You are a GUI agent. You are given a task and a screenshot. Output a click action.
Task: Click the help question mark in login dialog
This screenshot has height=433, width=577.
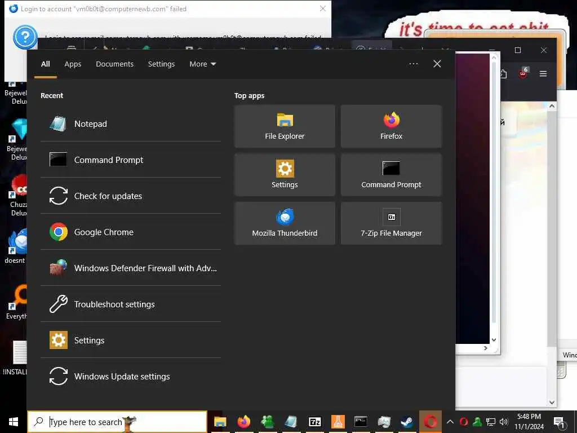25,37
